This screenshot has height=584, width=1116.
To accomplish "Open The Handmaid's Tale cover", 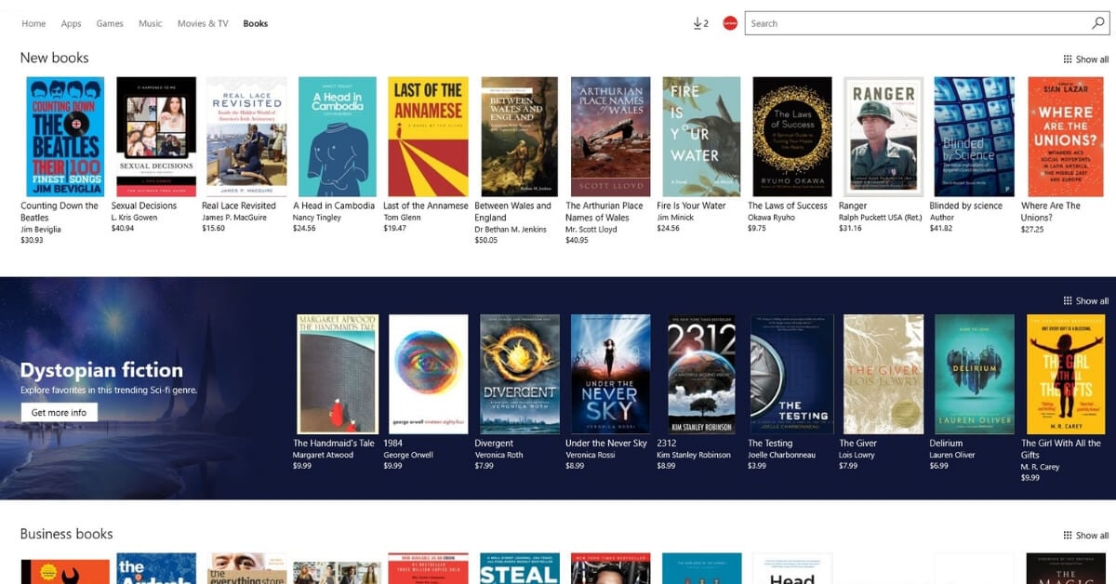I will pyautogui.click(x=338, y=374).
